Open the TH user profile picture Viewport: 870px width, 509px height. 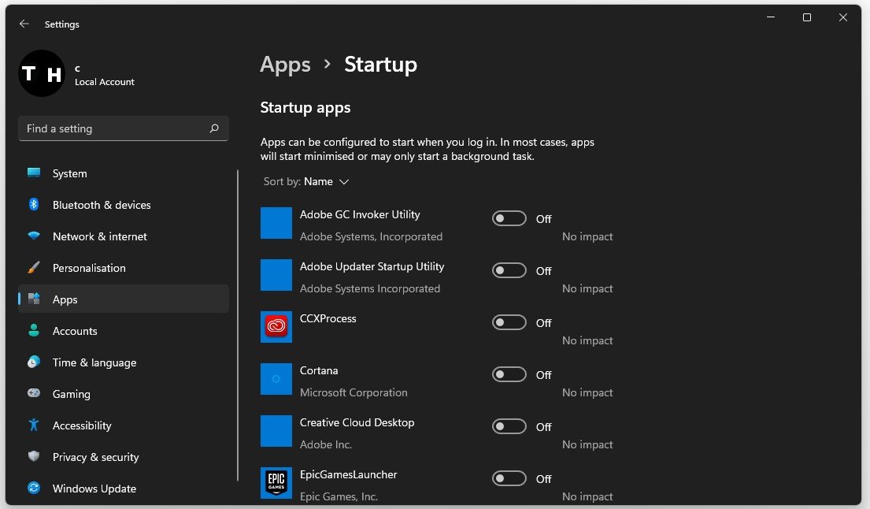pyautogui.click(x=42, y=73)
